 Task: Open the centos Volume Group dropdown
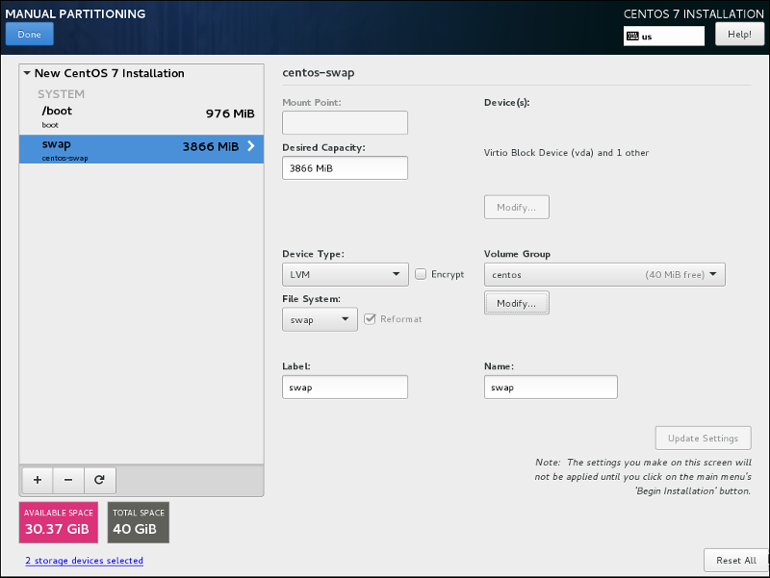(603, 273)
